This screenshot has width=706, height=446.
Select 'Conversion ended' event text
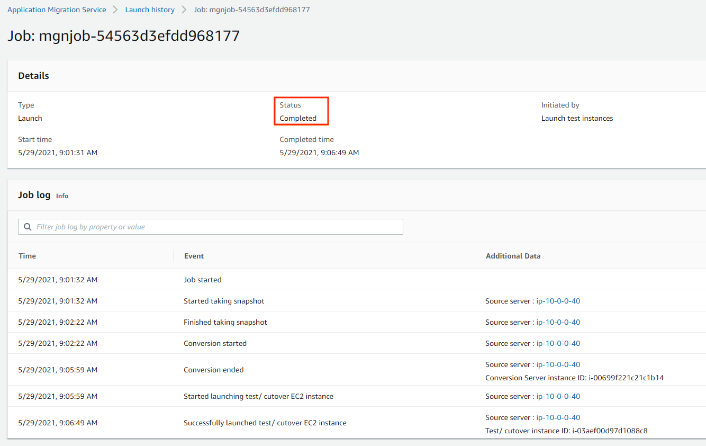[x=214, y=370]
